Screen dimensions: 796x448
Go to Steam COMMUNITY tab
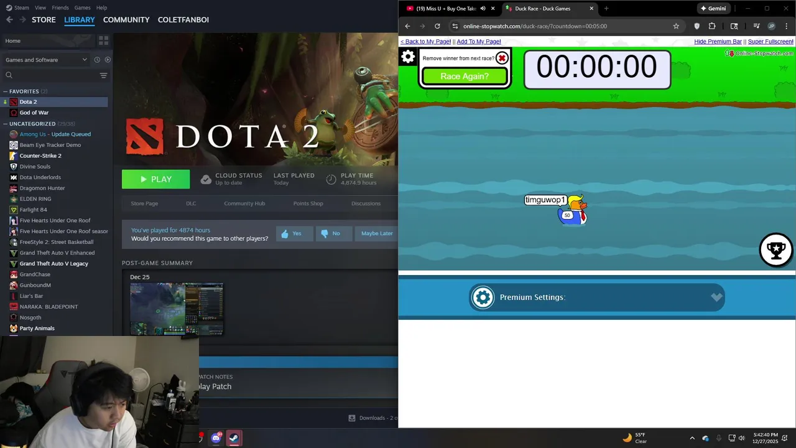point(126,20)
